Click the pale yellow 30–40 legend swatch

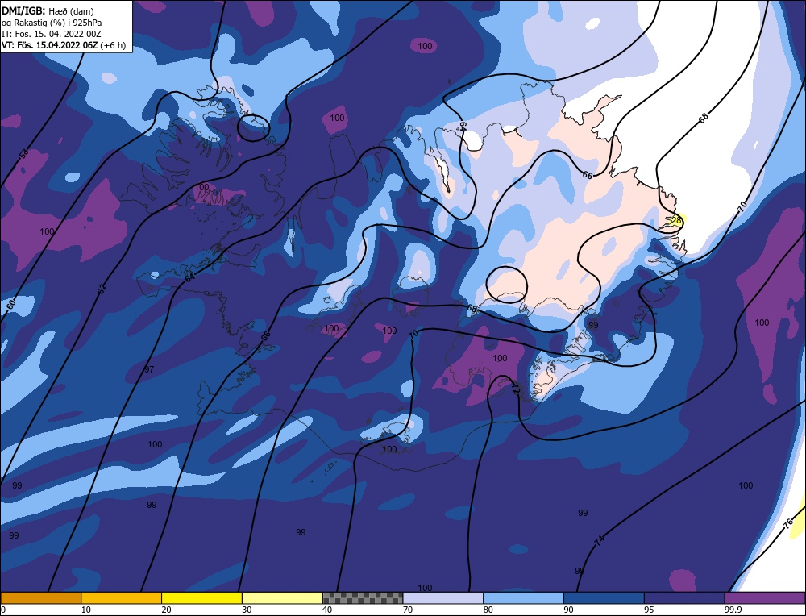pyautogui.click(x=282, y=598)
